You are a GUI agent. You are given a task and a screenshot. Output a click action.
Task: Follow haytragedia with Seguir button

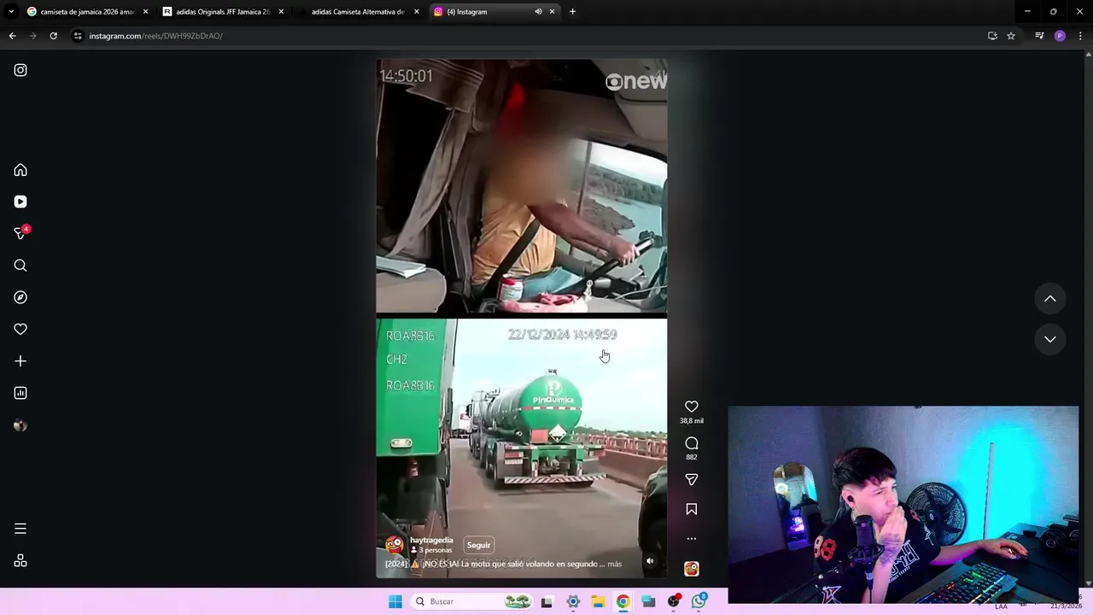(x=479, y=545)
